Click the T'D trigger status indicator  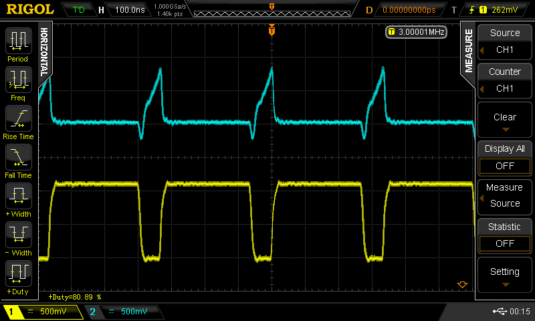[x=78, y=10]
